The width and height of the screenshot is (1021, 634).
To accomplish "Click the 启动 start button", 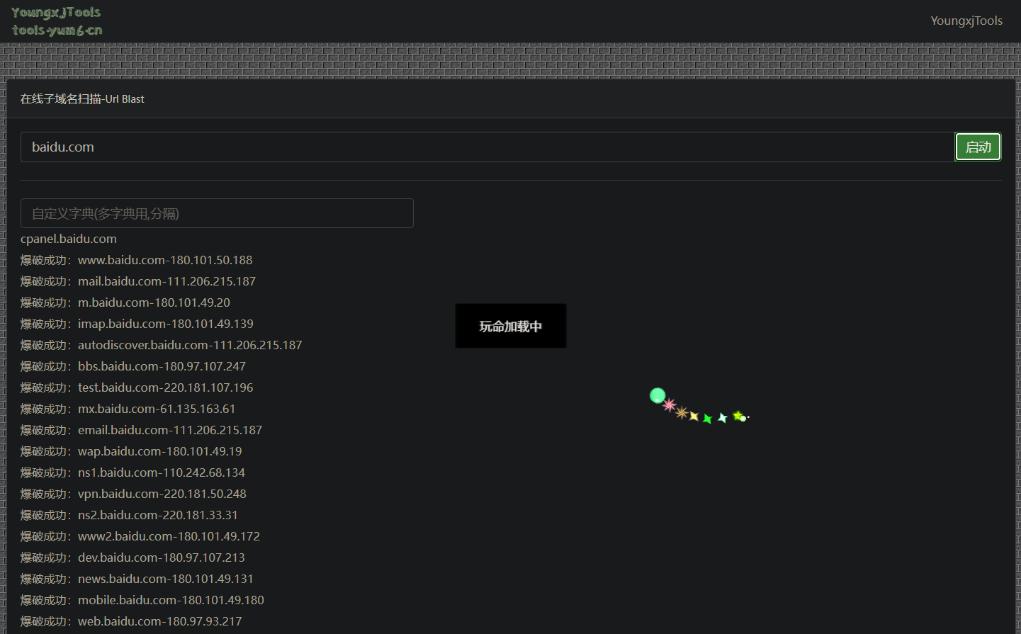I will click(x=978, y=147).
